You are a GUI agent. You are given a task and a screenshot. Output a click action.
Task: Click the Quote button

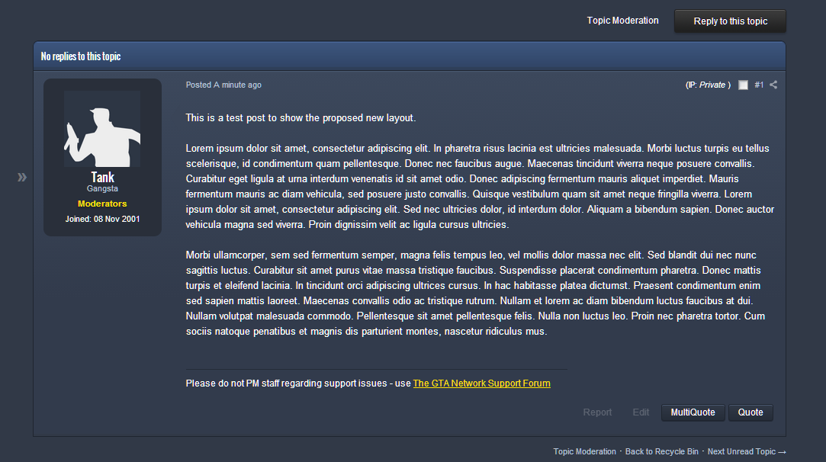[750, 412]
